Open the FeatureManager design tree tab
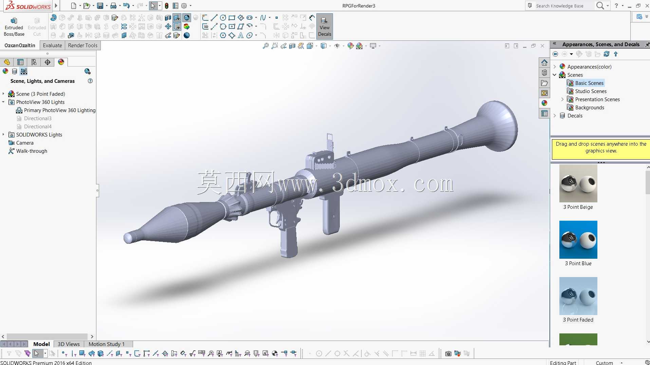 [x=7, y=62]
